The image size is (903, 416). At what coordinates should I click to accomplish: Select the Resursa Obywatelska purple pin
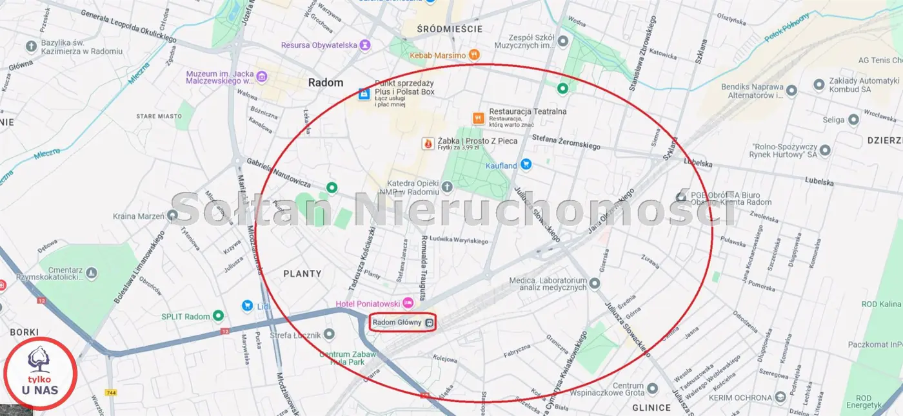click(366, 45)
